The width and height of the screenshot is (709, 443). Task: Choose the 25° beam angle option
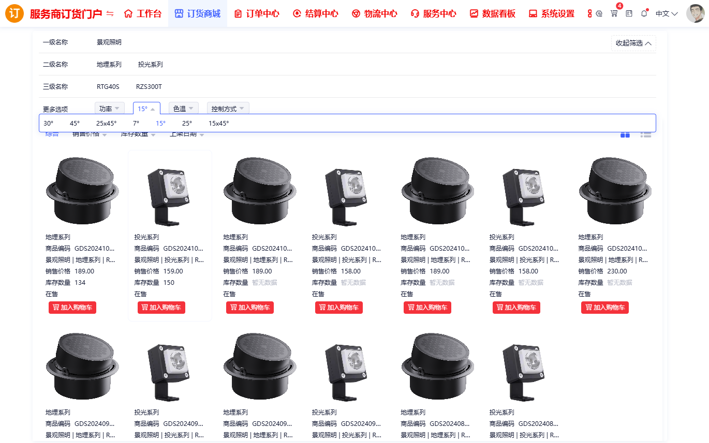[x=187, y=123]
